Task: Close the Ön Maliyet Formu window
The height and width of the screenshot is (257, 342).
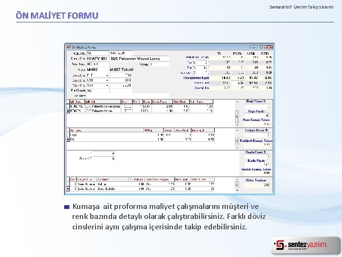Action: pos(269,47)
